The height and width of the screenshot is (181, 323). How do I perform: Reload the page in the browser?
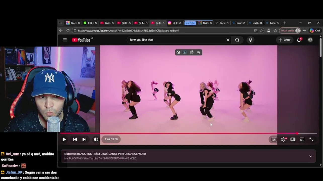[68, 31]
